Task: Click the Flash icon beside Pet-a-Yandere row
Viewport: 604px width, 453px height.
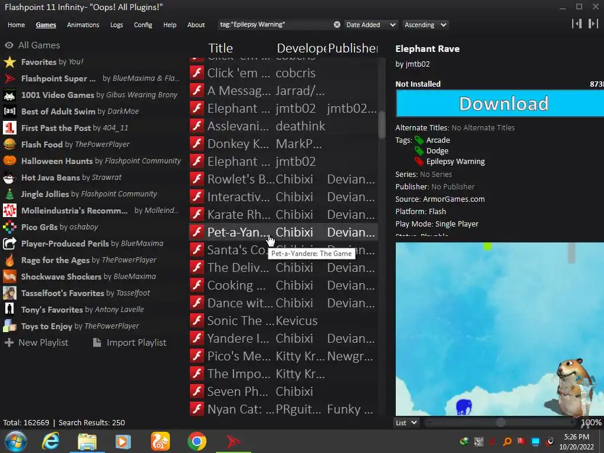Action: point(197,232)
